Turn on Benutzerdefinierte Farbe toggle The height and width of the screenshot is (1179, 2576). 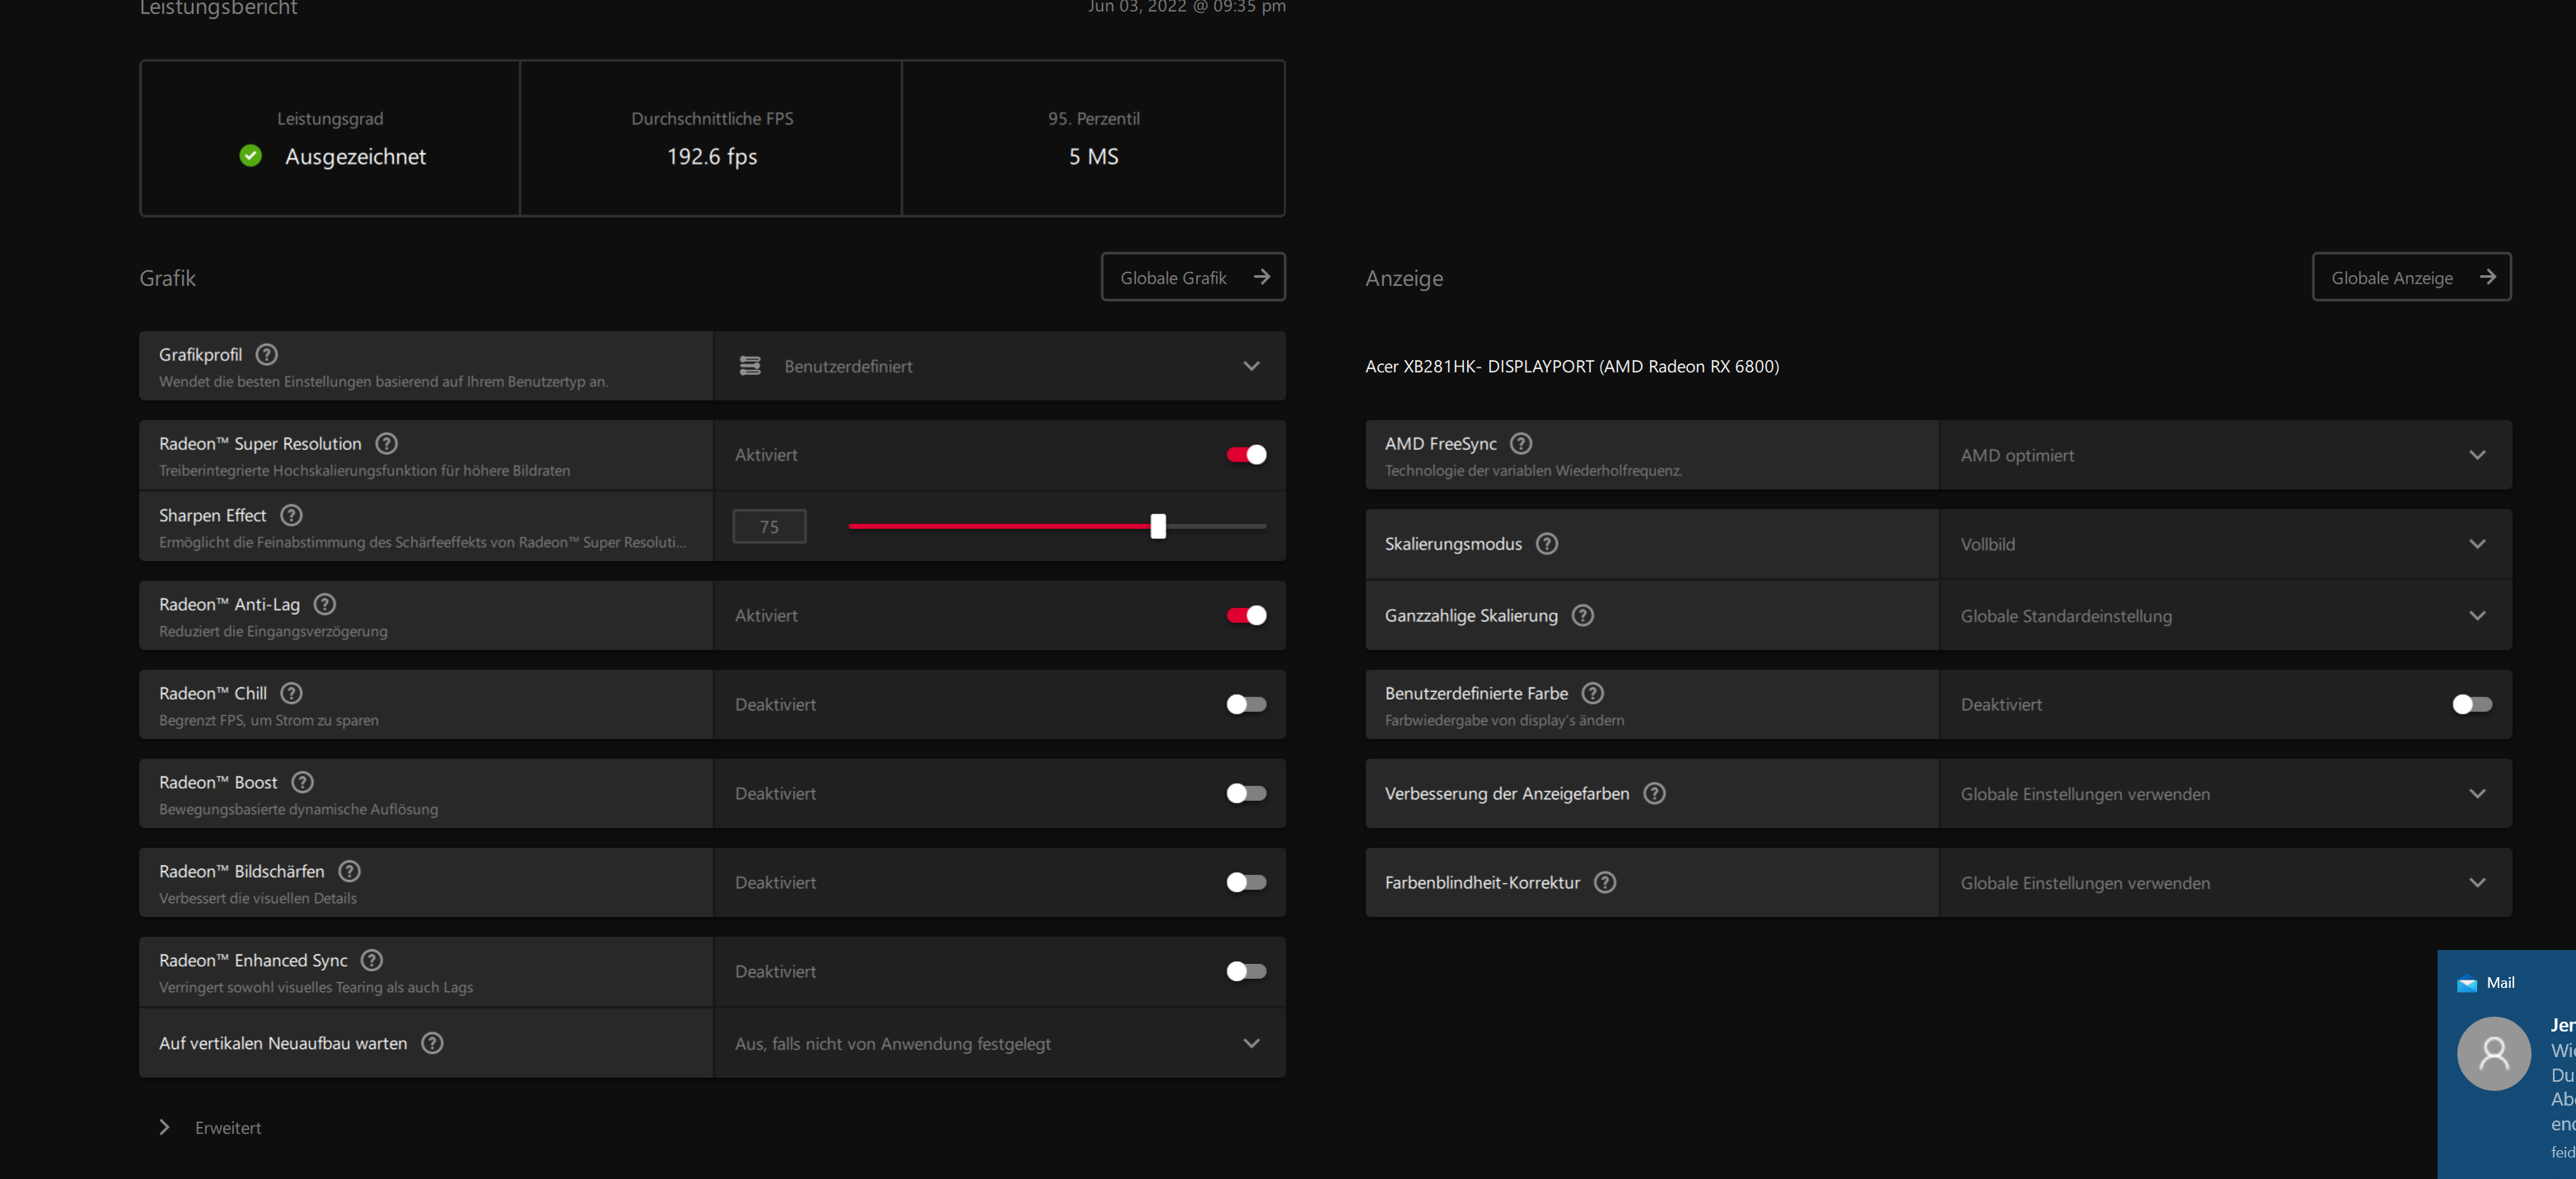pyautogui.click(x=2472, y=704)
